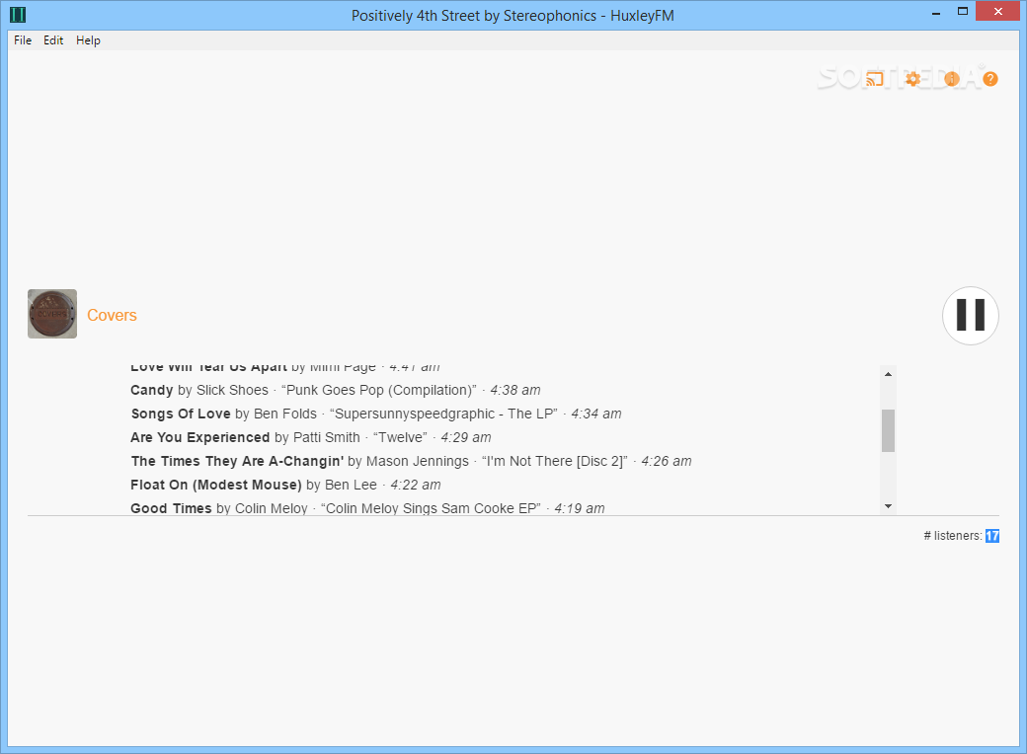Image resolution: width=1027 pixels, height=754 pixels.
Task: Click artist 'Mason Jennings'
Action: tap(417, 462)
